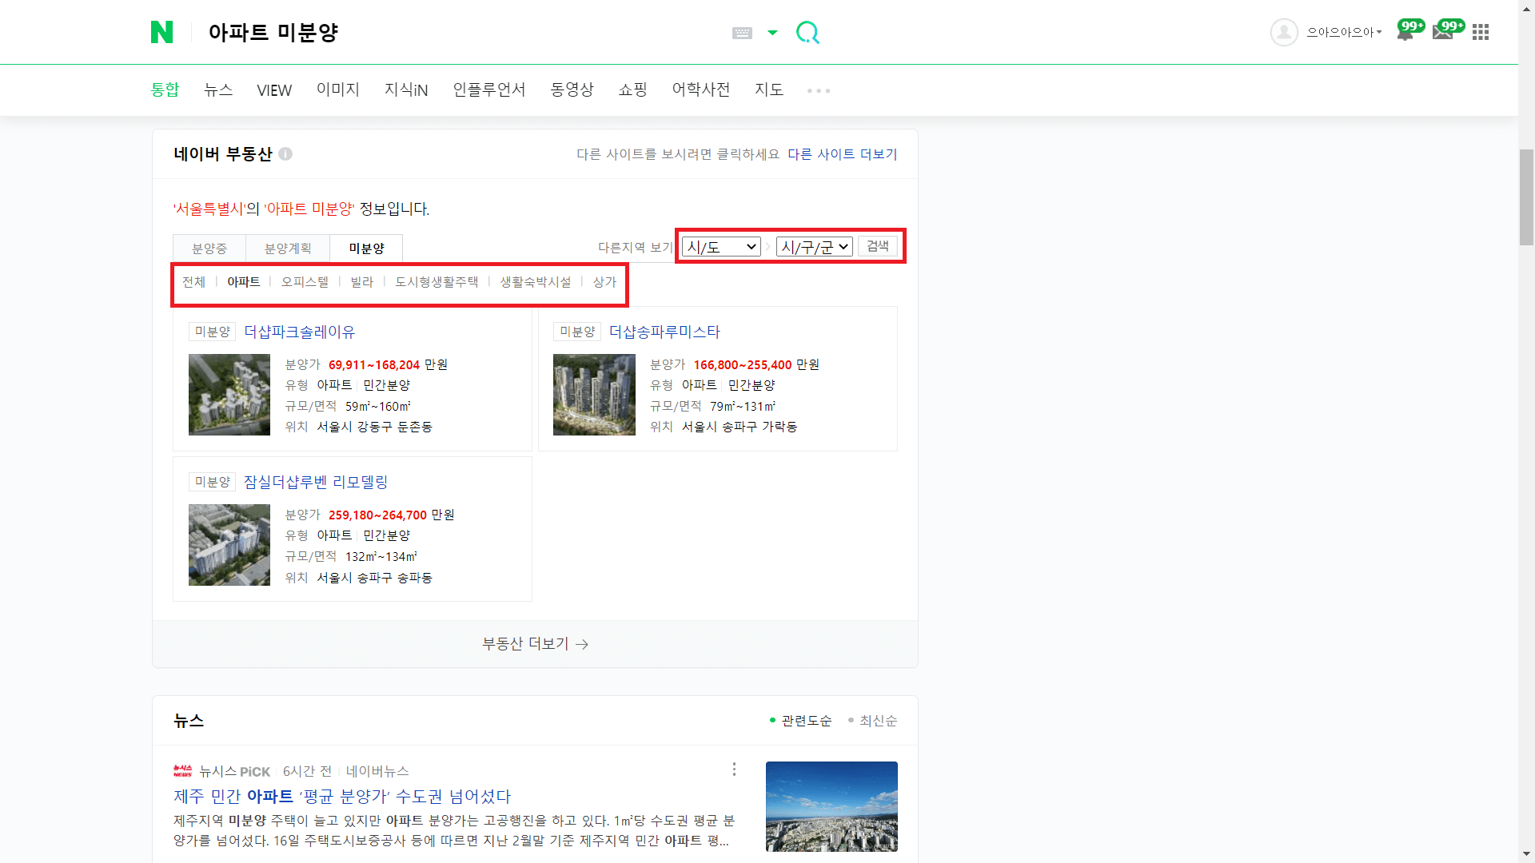Click the page vertical scrollbar thumb

[x=1527, y=197]
